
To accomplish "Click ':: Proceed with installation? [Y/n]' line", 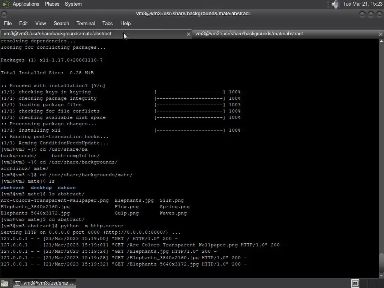I will (53, 85).
